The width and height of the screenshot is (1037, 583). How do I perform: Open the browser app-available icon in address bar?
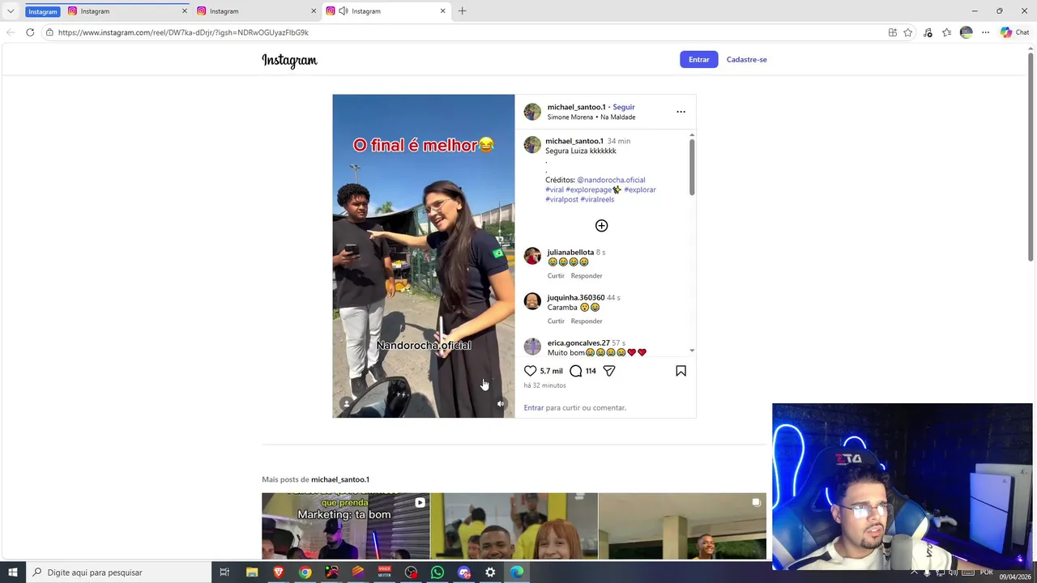[892, 32]
